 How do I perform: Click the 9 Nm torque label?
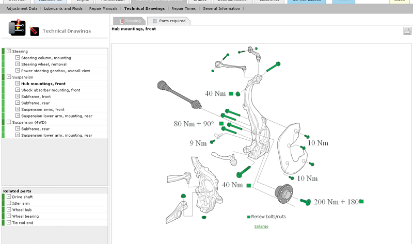point(198,143)
